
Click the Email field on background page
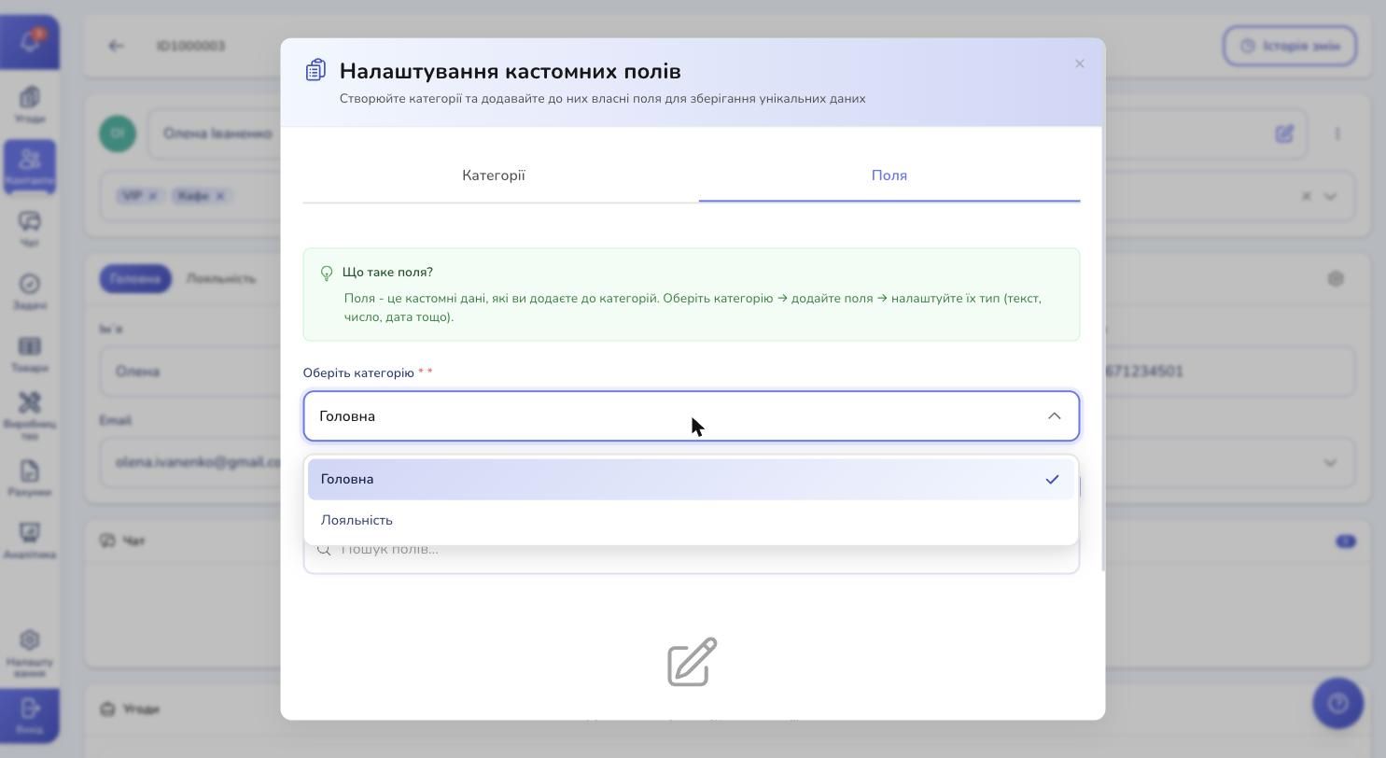tap(190, 462)
